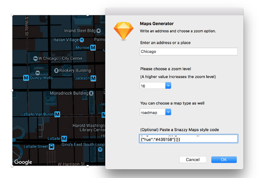Click the W Chicago hotel marker icon
The width and height of the screenshot is (263, 178).
pos(35,58)
